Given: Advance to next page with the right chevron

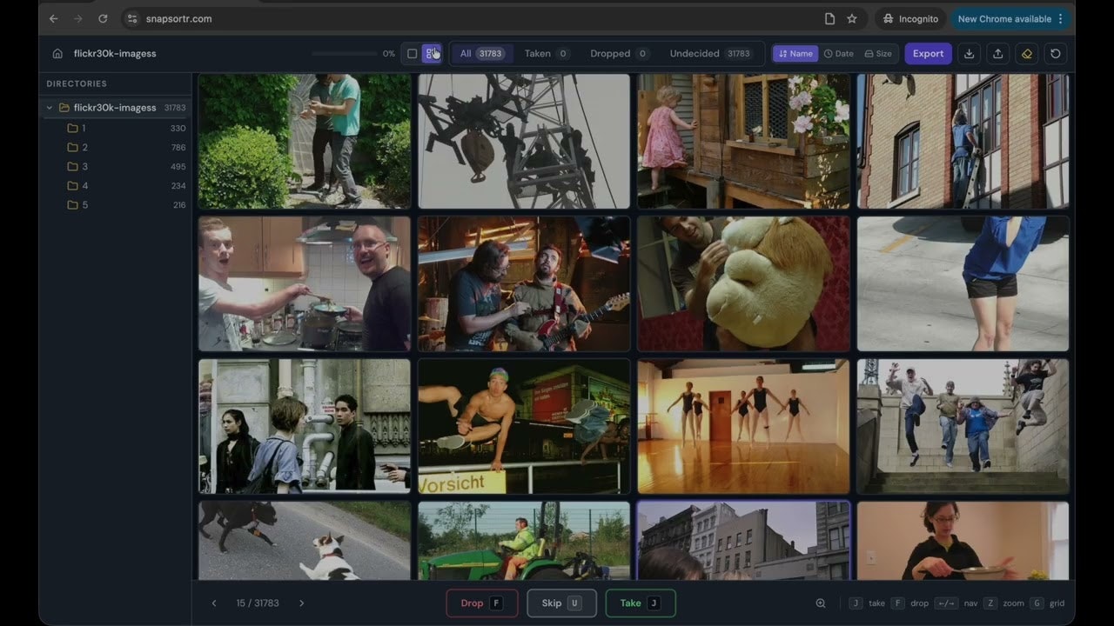Looking at the screenshot, I should (301, 603).
